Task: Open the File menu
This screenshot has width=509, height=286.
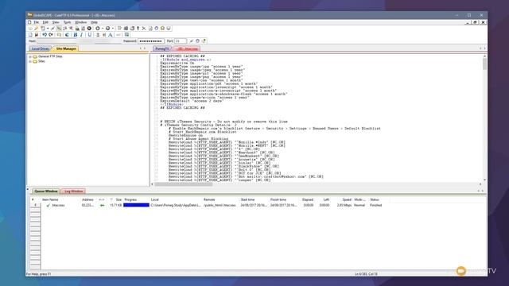Action: coord(37,22)
